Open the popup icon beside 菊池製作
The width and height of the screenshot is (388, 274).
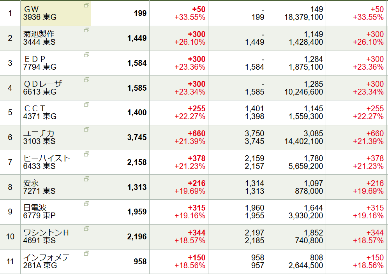86,30
